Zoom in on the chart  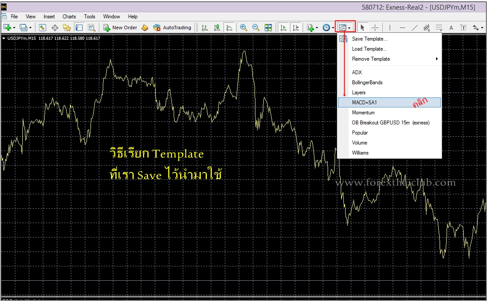click(x=244, y=28)
